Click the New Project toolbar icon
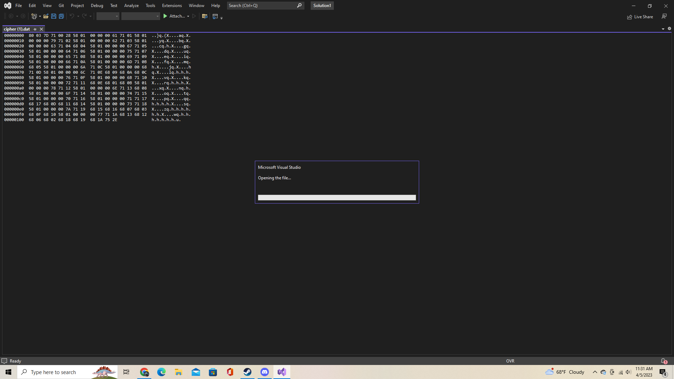 (x=34, y=16)
